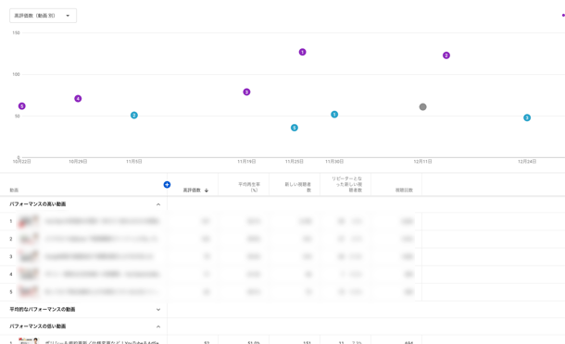The image size is (565, 344).
Task: Click the 新しい視聴者数 column header
Action: (x=297, y=187)
